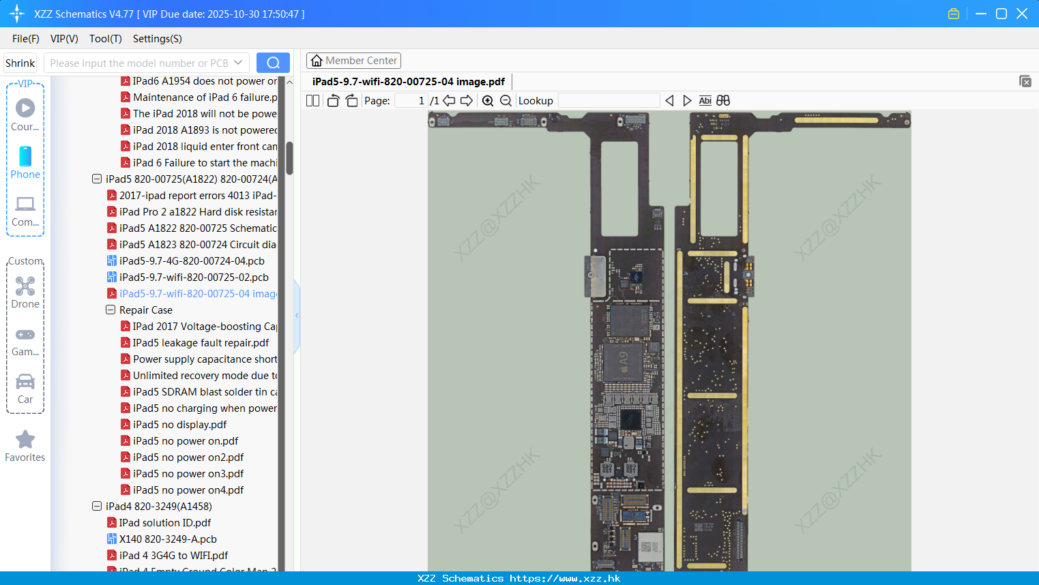Open iPad5-9.7-wifi-820-00725-02.pcb file
The width and height of the screenshot is (1039, 585).
[x=194, y=277]
